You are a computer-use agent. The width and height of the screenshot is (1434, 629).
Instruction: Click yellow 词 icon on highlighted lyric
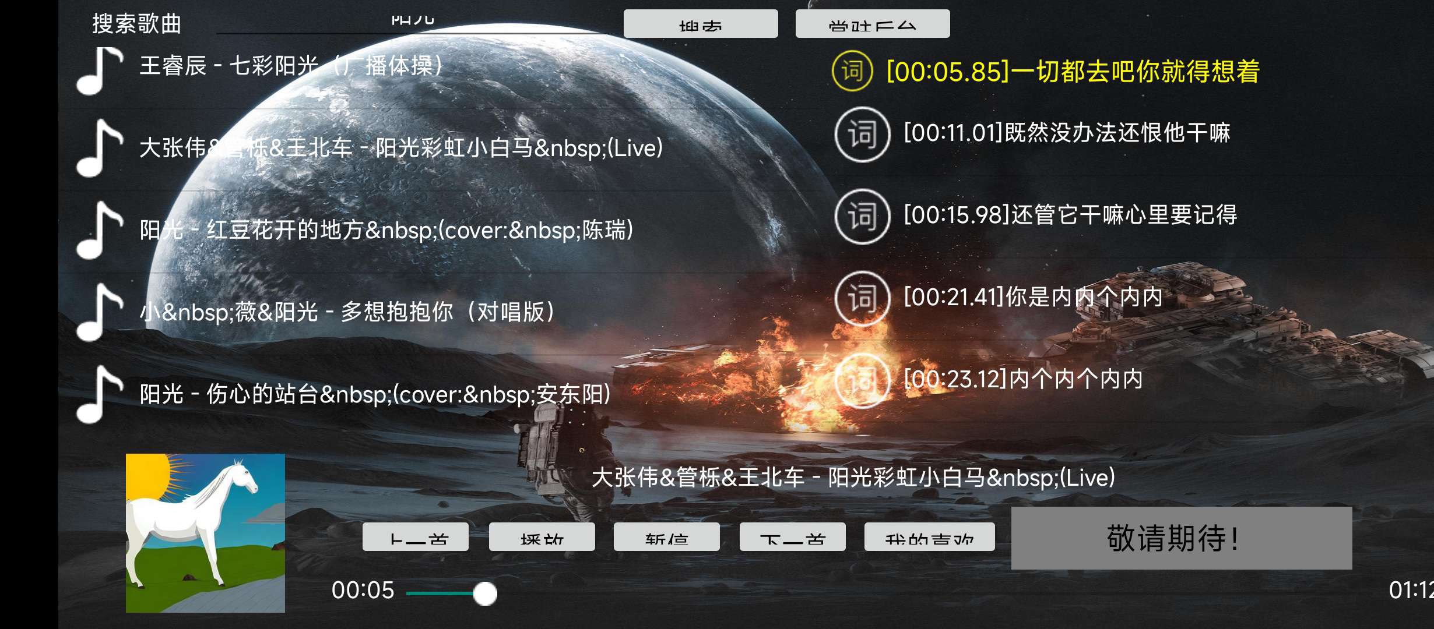852,71
